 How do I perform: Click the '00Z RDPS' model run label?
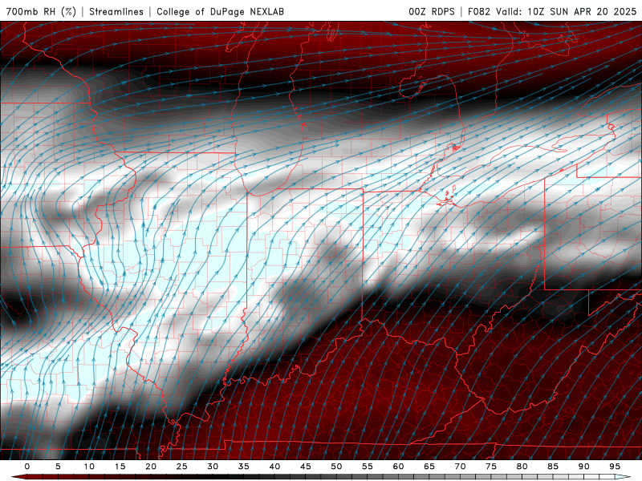(x=432, y=11)
